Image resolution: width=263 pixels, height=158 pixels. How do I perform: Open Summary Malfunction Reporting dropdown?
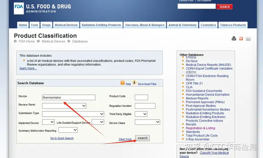pyautogui.click(x=68, y=130)
